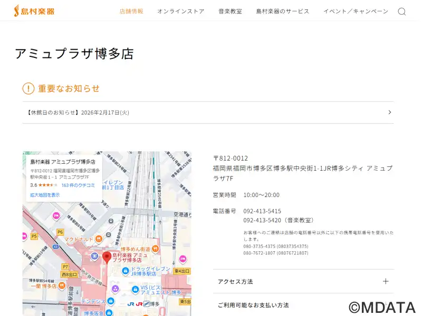Click the Shimamura Gakki logo
Screen dimensions: 422x316
click(x=34, y=11)
